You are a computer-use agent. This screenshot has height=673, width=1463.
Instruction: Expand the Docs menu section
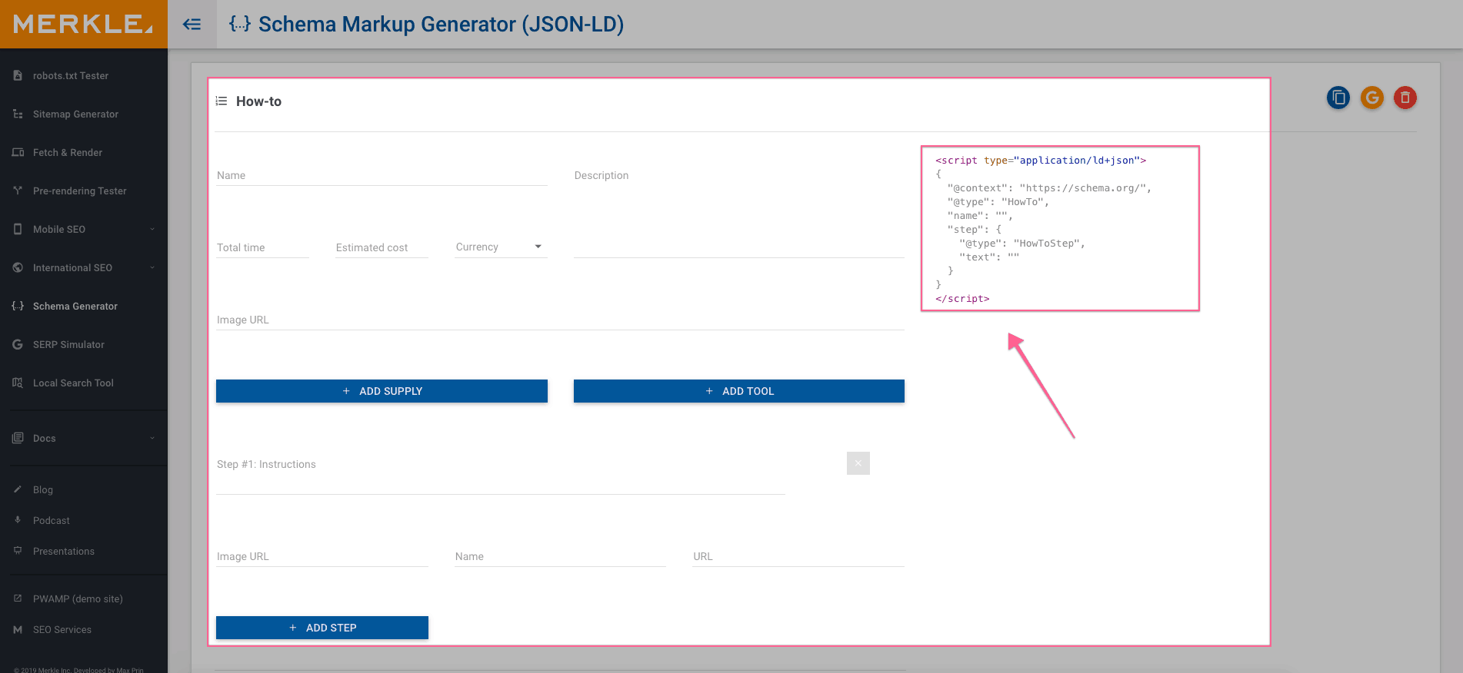pos(152,438)
